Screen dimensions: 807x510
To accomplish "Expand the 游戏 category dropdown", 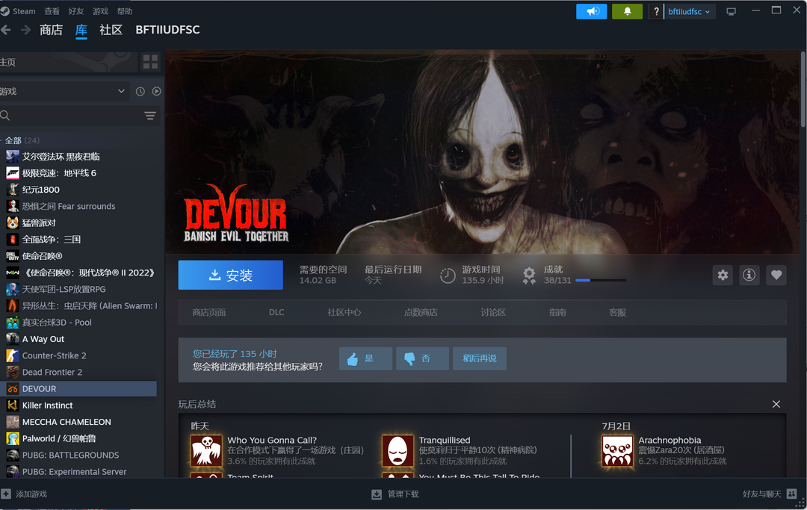I will (x=64, y=91).
